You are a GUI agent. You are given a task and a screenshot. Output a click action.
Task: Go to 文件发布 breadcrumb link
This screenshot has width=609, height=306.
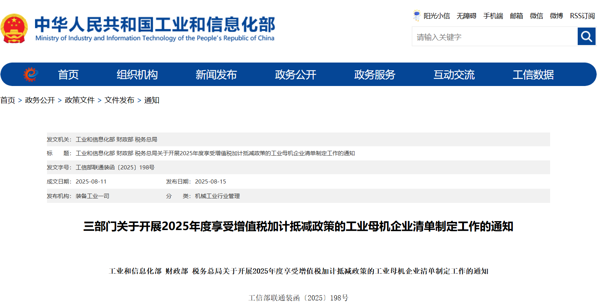(x=119, y=100)
